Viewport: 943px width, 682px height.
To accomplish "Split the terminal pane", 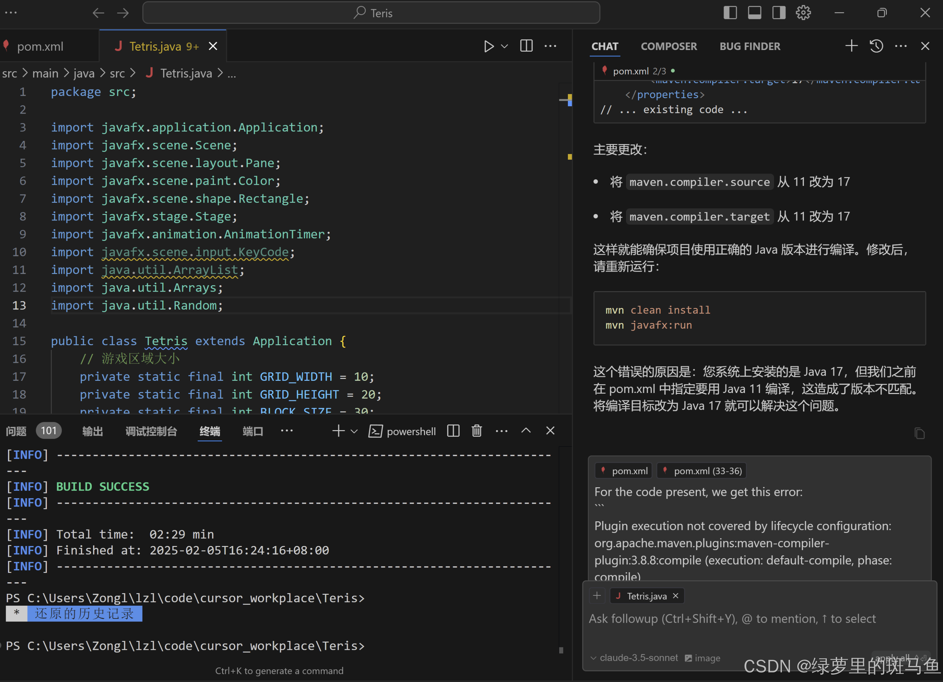I will tap(453, 431).
